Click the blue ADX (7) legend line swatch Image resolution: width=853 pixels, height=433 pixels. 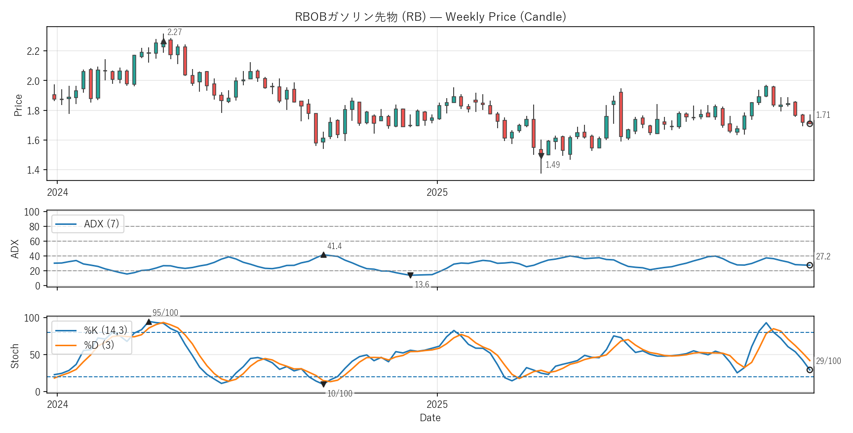66,224
